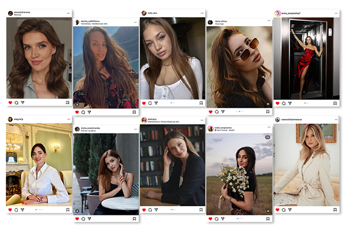Open the daisy bouquet field photo
The height and width of the screenshot is (231, 347).
click(239, 174)
